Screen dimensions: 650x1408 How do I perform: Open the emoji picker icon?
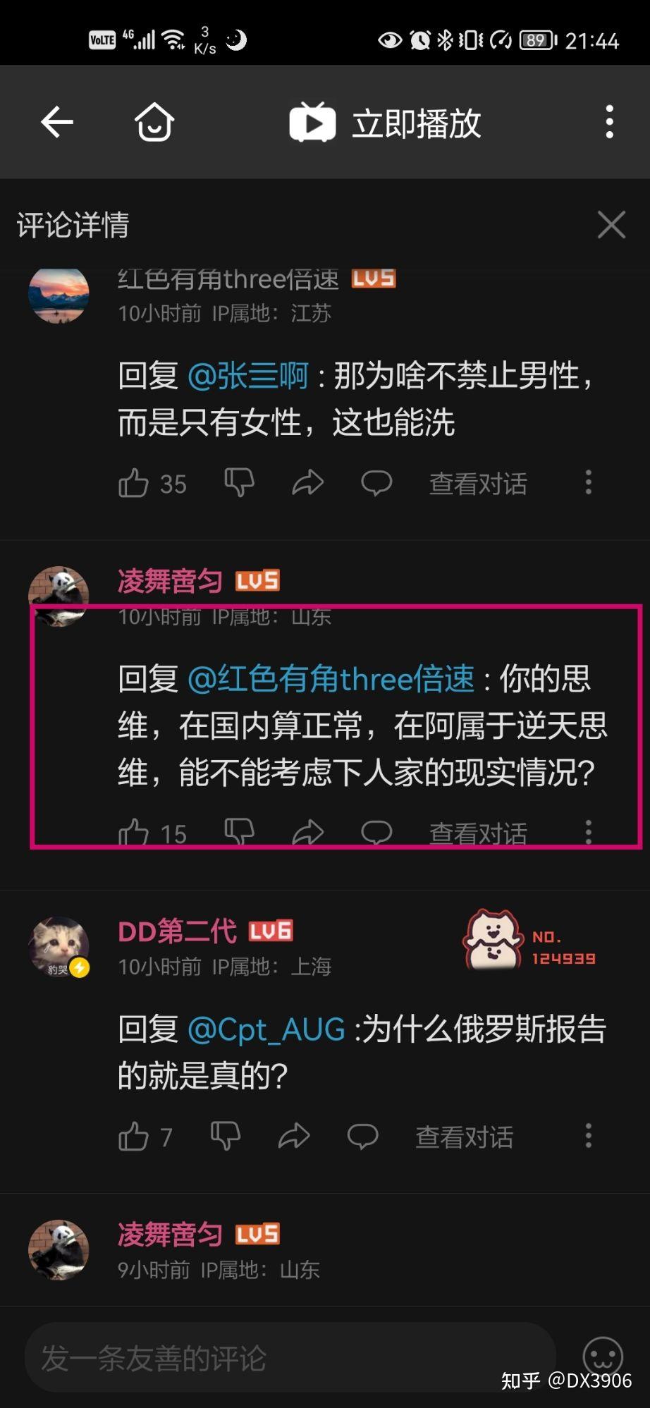point(603,1356)
